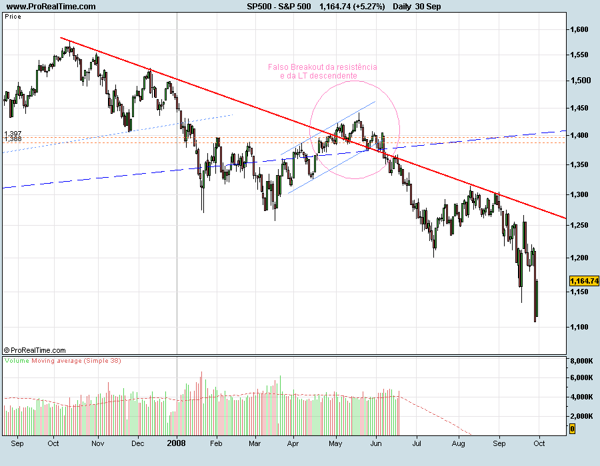Click the 6,000K volume axis label
The height and width of the screenshot is (466, 600).
click(x=581, y=377)
